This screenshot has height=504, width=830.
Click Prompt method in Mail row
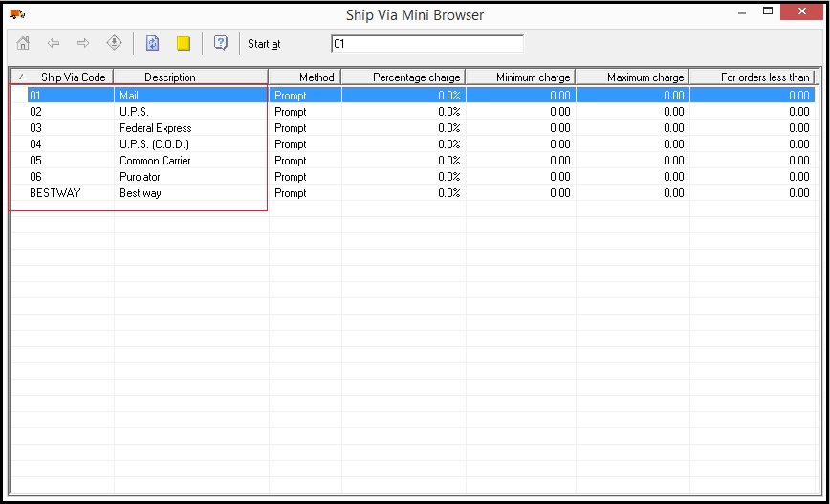pyautogui.click(x=305, y=96)
